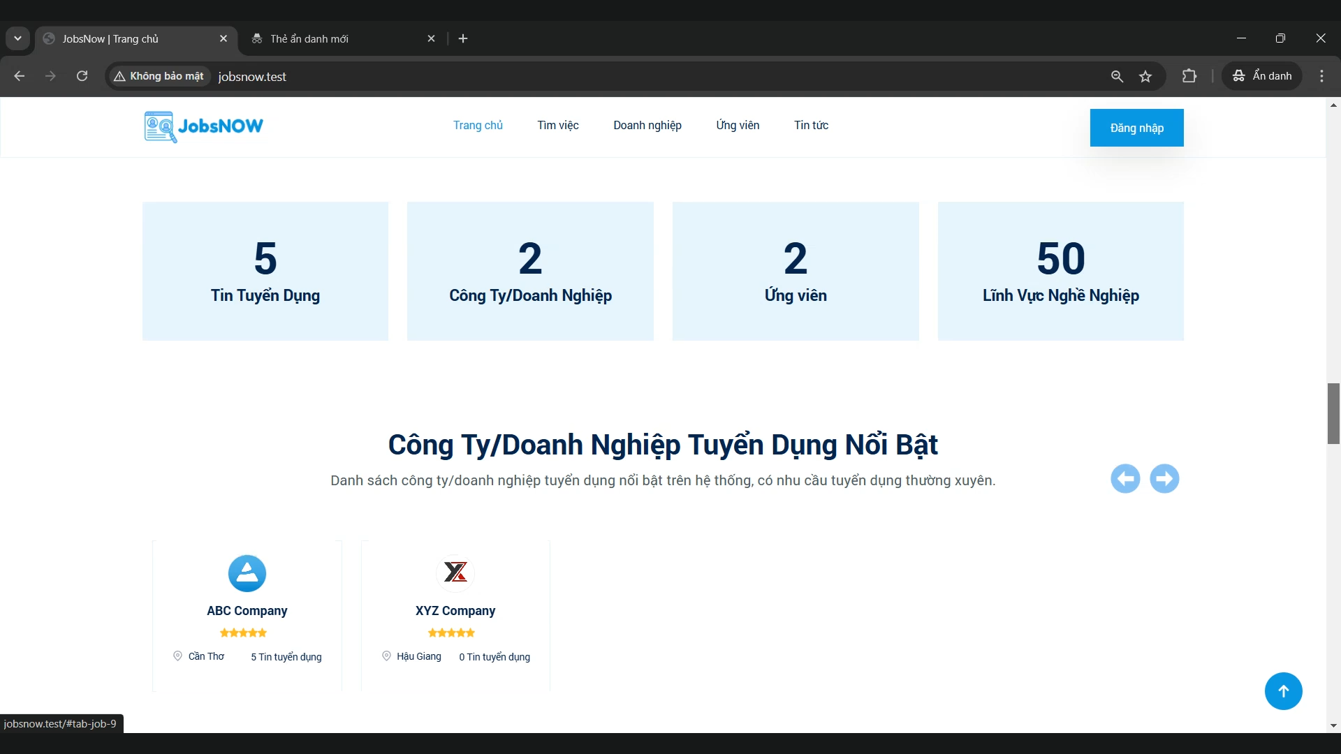Expand the tab search dropdown arrow

[x=18, y=39]
